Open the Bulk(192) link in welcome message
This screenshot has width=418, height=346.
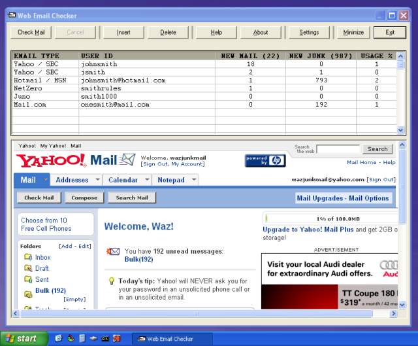click(138, 259)
